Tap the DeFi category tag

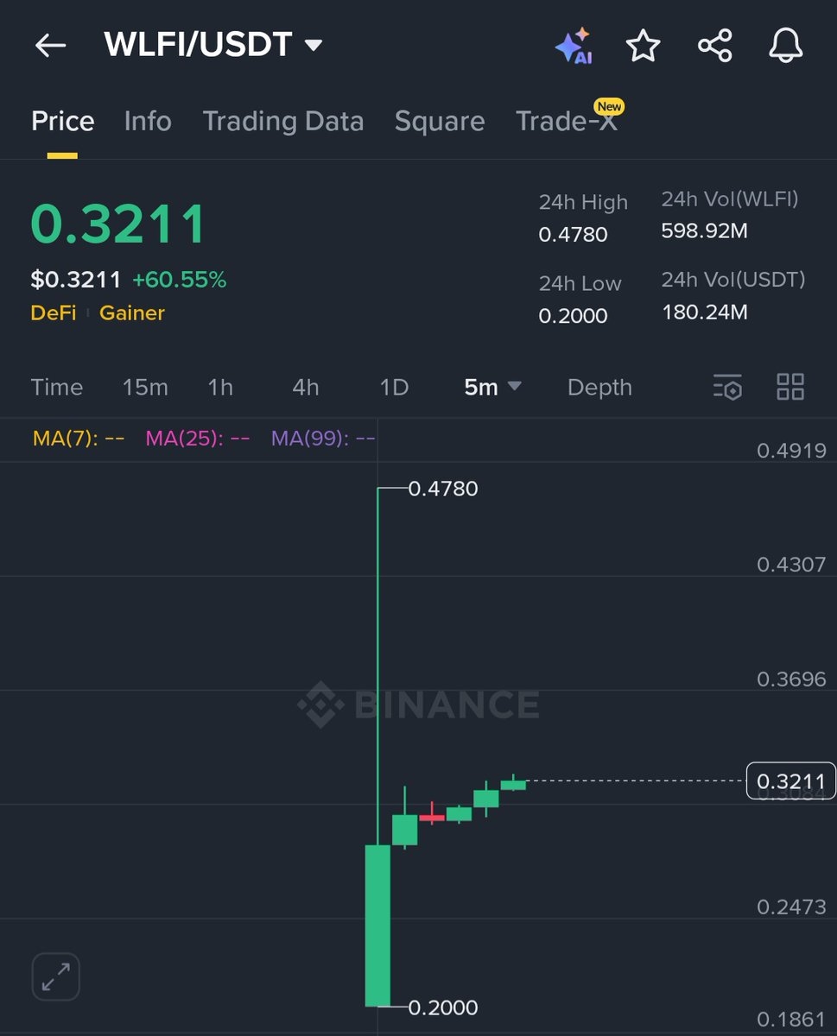click(53, 313)
